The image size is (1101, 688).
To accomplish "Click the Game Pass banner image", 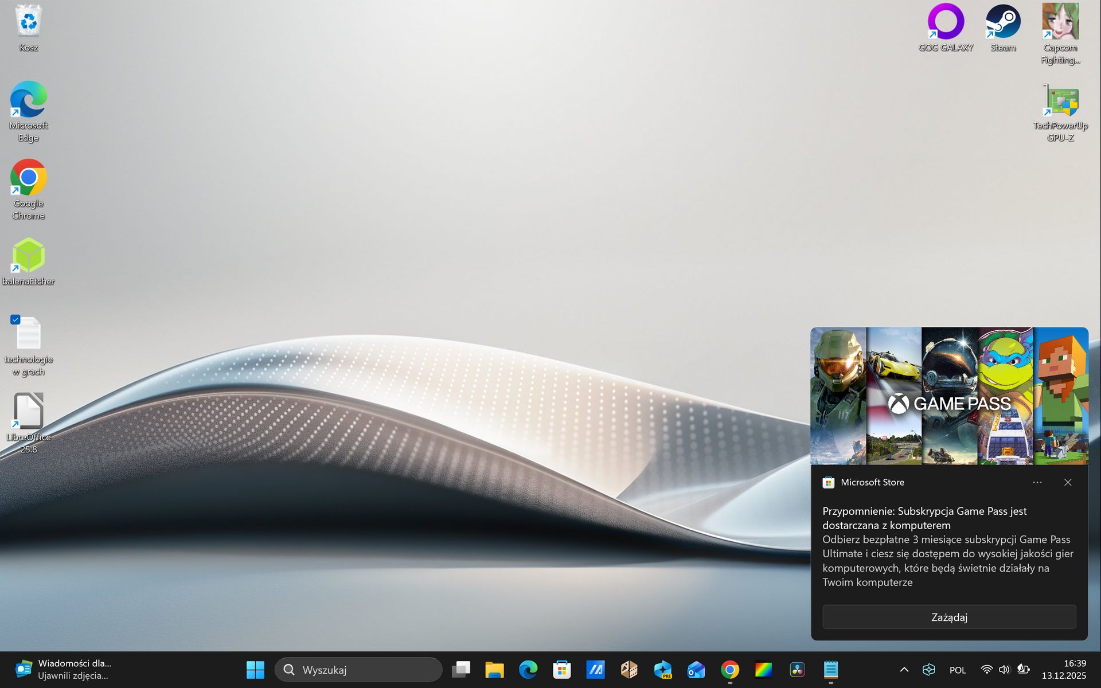I will tap(949, 396).
